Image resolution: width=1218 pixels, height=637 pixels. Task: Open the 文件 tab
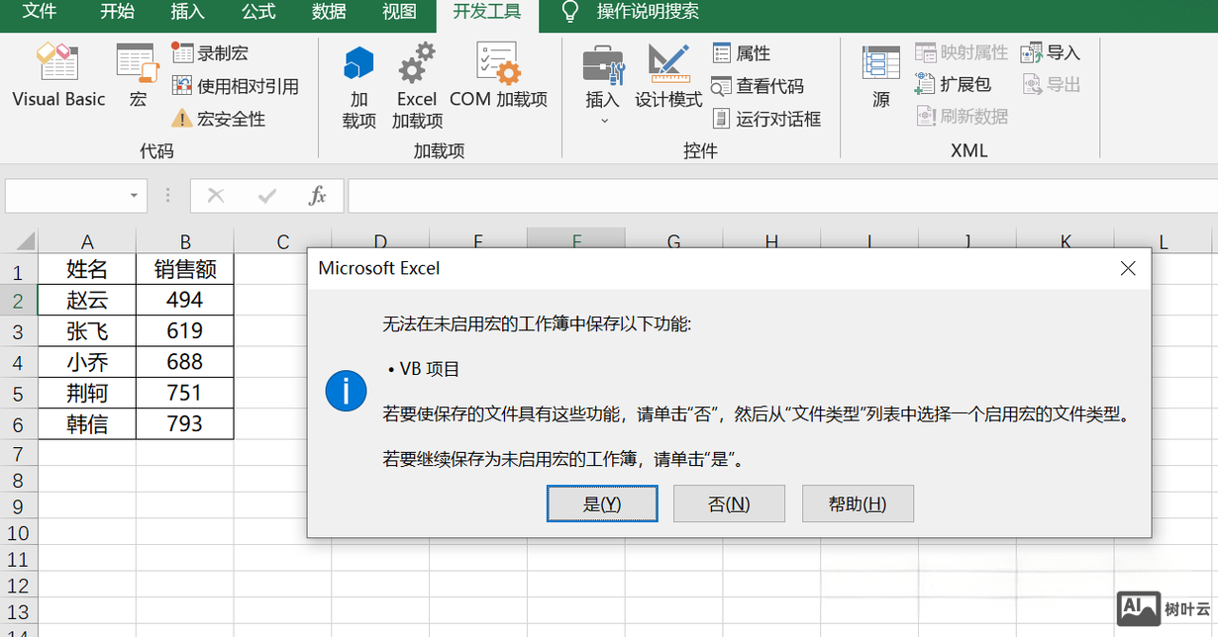tap(40, 12)
